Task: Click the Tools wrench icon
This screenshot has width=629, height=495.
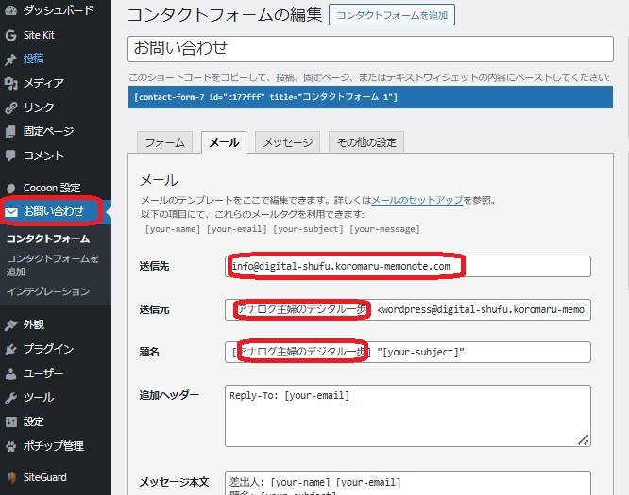Action: point(11,397)
